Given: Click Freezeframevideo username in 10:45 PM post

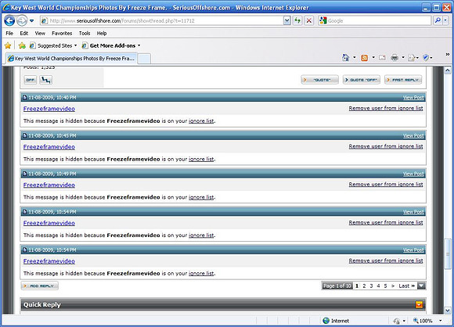Looking at the screenshot, I should (49, 147).
